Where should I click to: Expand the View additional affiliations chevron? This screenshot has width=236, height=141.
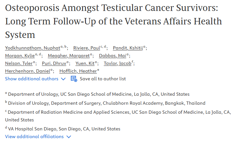point(69,137)
